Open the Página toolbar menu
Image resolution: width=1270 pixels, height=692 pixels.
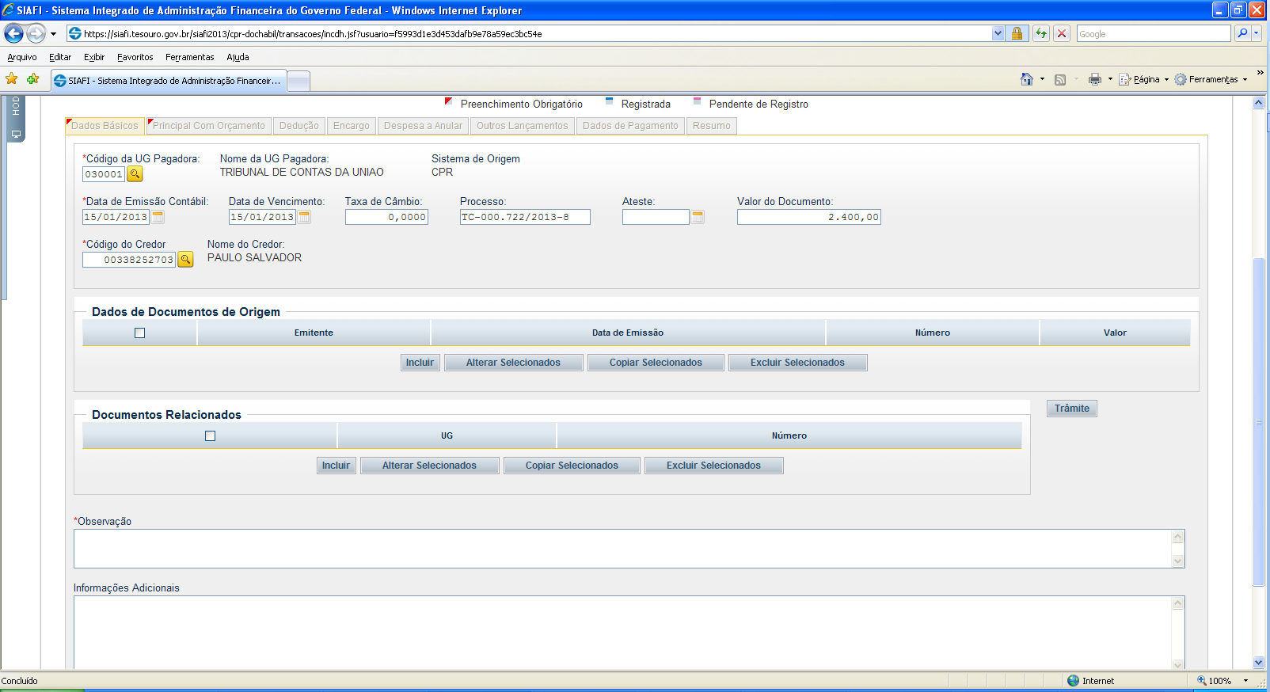(1144, 79)
